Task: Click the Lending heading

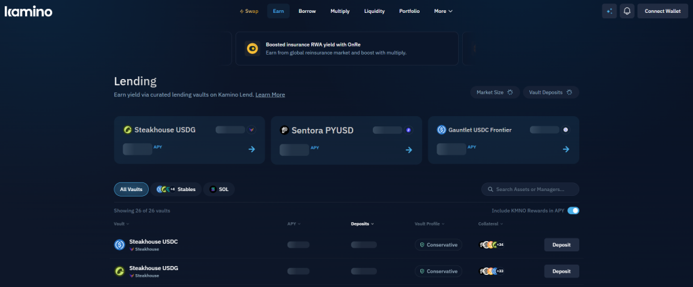Action: [135, 82]
